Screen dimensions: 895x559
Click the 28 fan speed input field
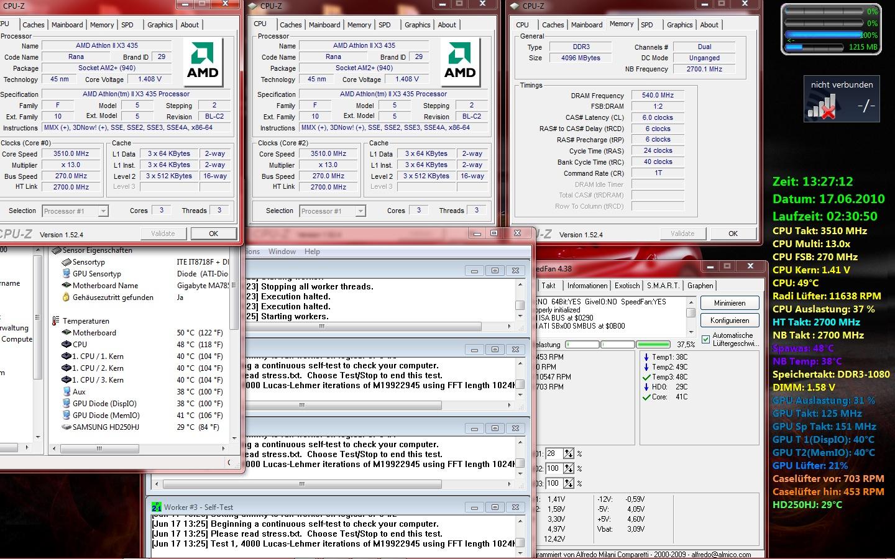coord(554,453)
